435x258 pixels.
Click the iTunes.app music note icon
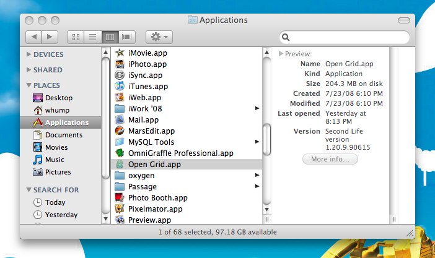click(x=120, y=86)
